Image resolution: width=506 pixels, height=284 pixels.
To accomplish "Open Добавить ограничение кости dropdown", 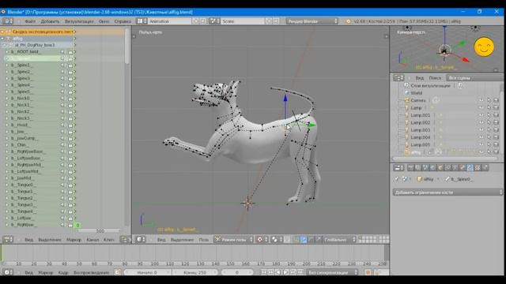I will pos(448,192).
